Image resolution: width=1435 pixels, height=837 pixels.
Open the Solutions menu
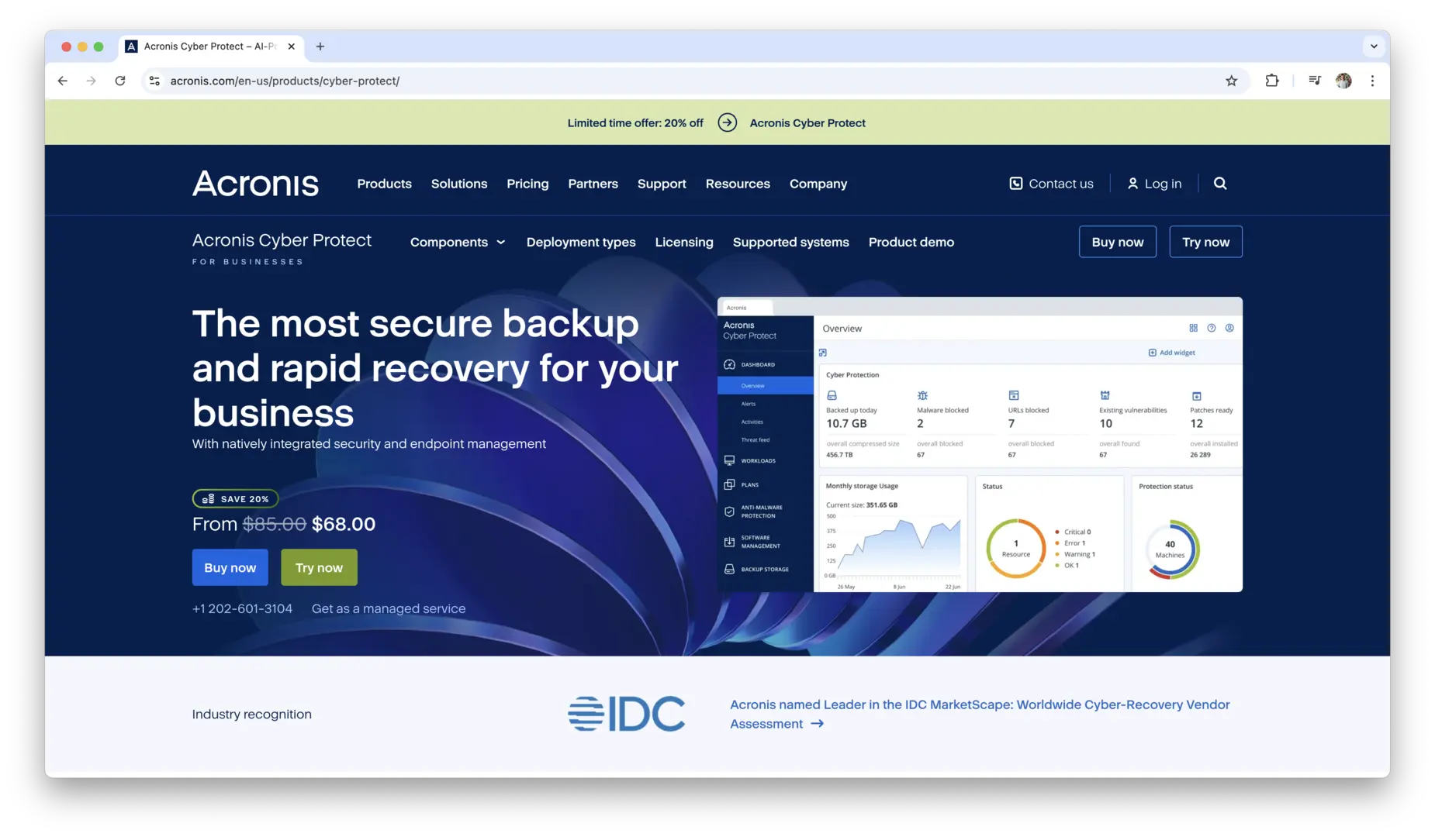459,184
